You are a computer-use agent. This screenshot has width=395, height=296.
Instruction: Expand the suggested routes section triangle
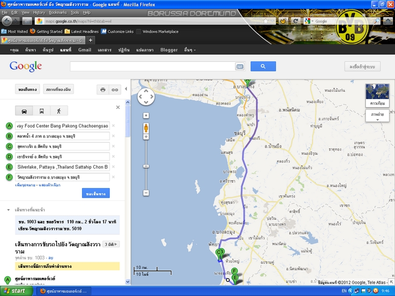(x=8, y=210)
